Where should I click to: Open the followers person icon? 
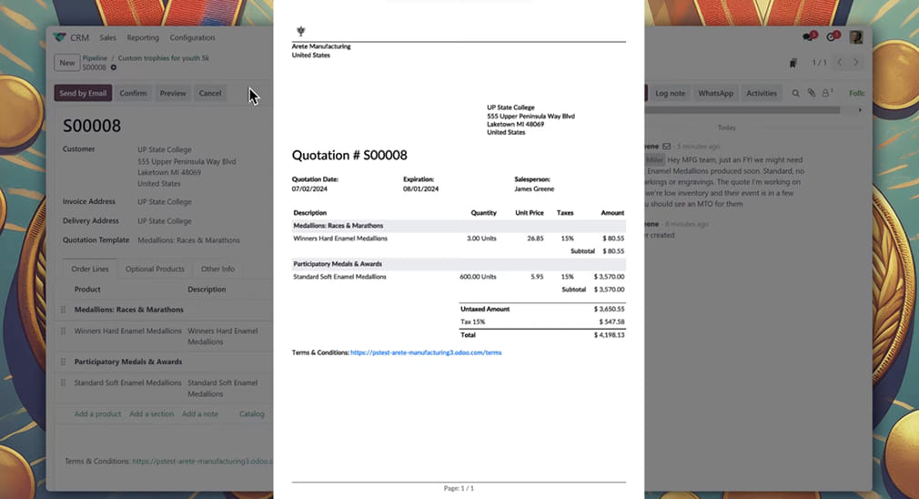pos(827,93)
